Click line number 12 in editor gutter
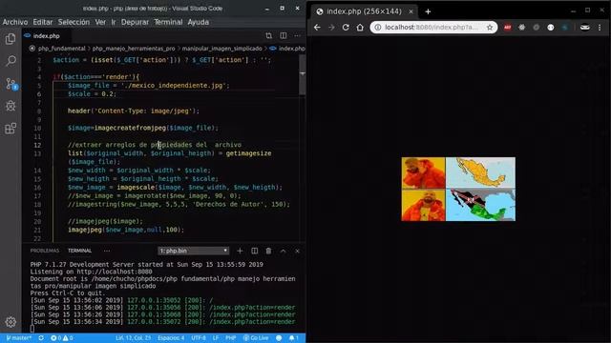This screenshot has width=611, height=343. (x=37, y=145)
